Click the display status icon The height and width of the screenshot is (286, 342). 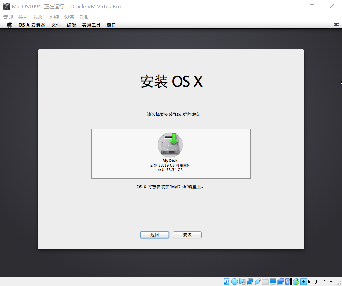point(272,281)
